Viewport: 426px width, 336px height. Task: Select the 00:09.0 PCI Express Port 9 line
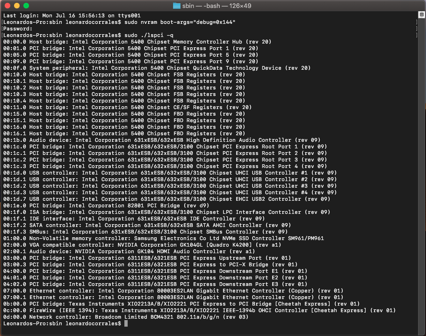click(x=130, y=61)
